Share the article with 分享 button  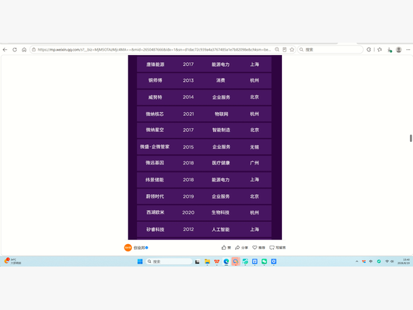241,248
